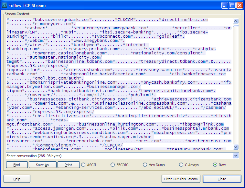Click the 'northerntrust.com' text
Viewport: 245px width, 188px height.
[209, 141]
